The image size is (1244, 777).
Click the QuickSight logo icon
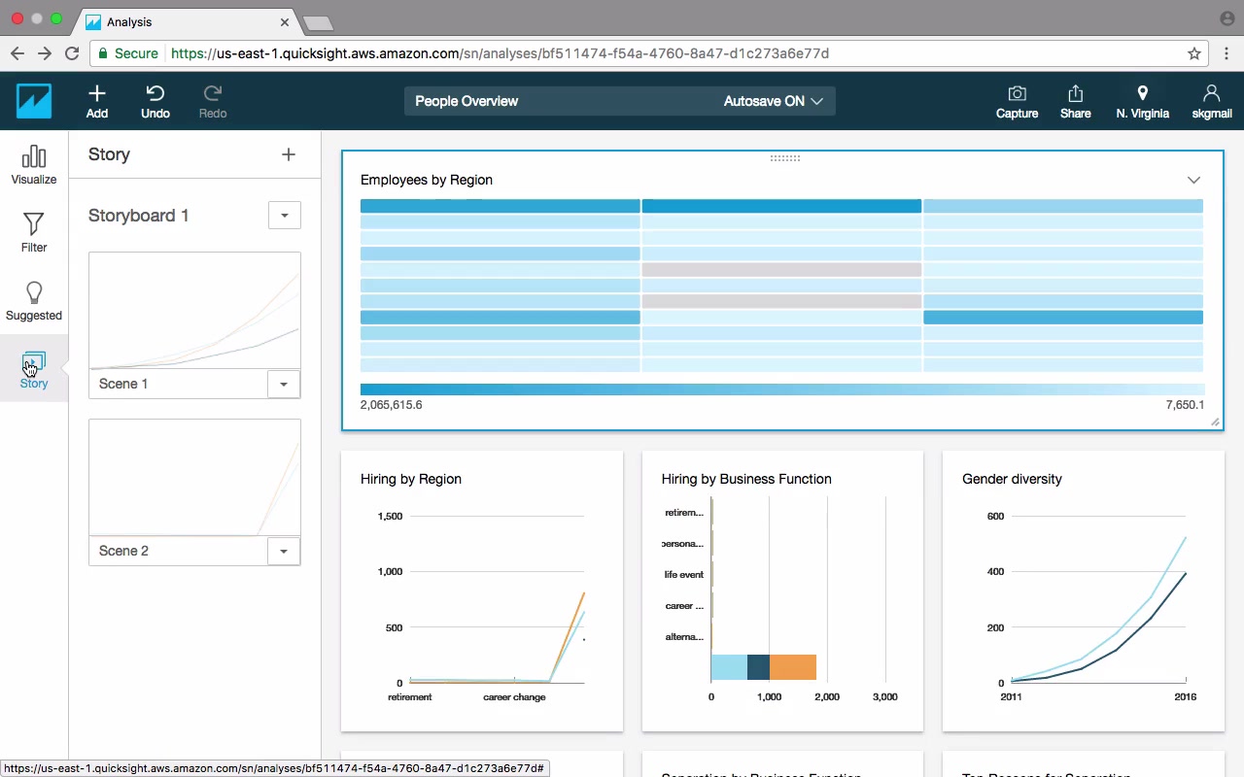(34, 101)
